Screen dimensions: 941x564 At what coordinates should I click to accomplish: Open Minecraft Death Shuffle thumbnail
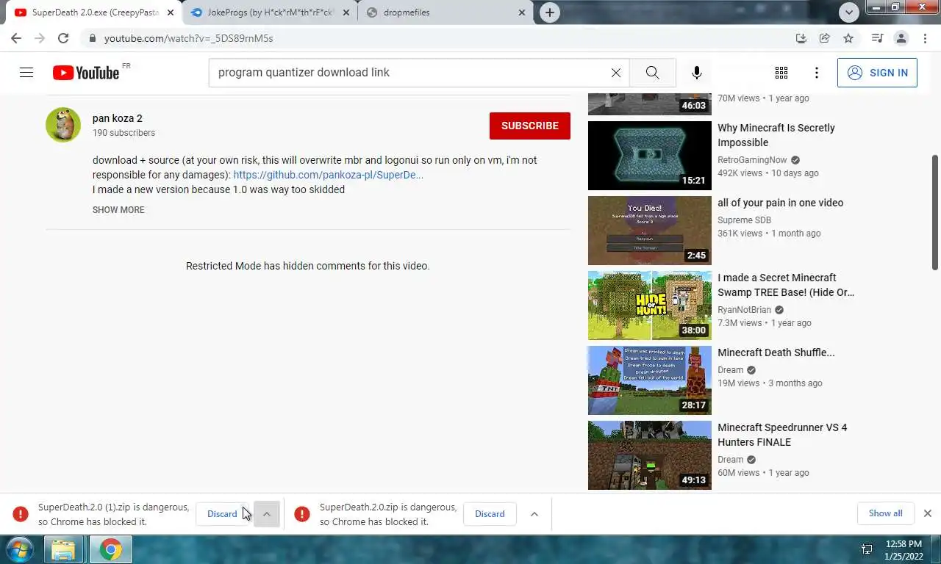(650, 380)
